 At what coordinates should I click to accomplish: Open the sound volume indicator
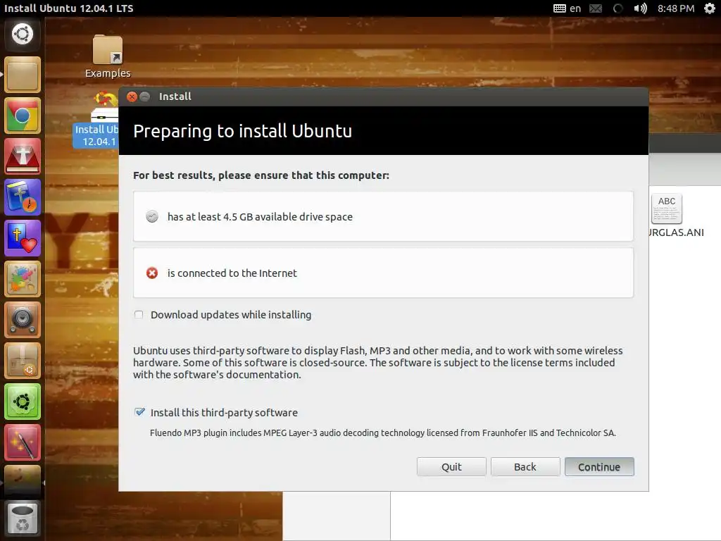(640, 8)
